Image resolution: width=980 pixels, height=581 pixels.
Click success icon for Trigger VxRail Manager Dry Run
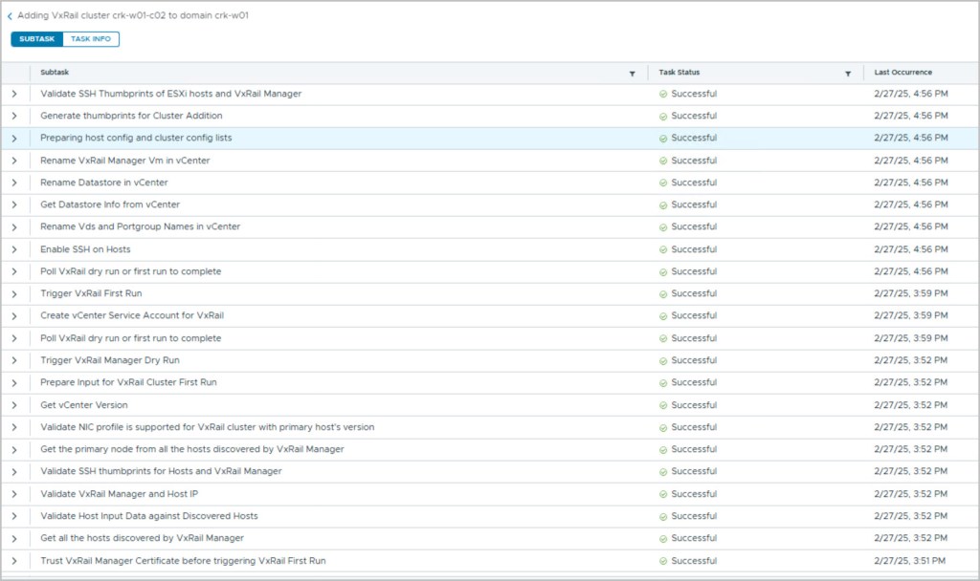[x=663, y=360]
